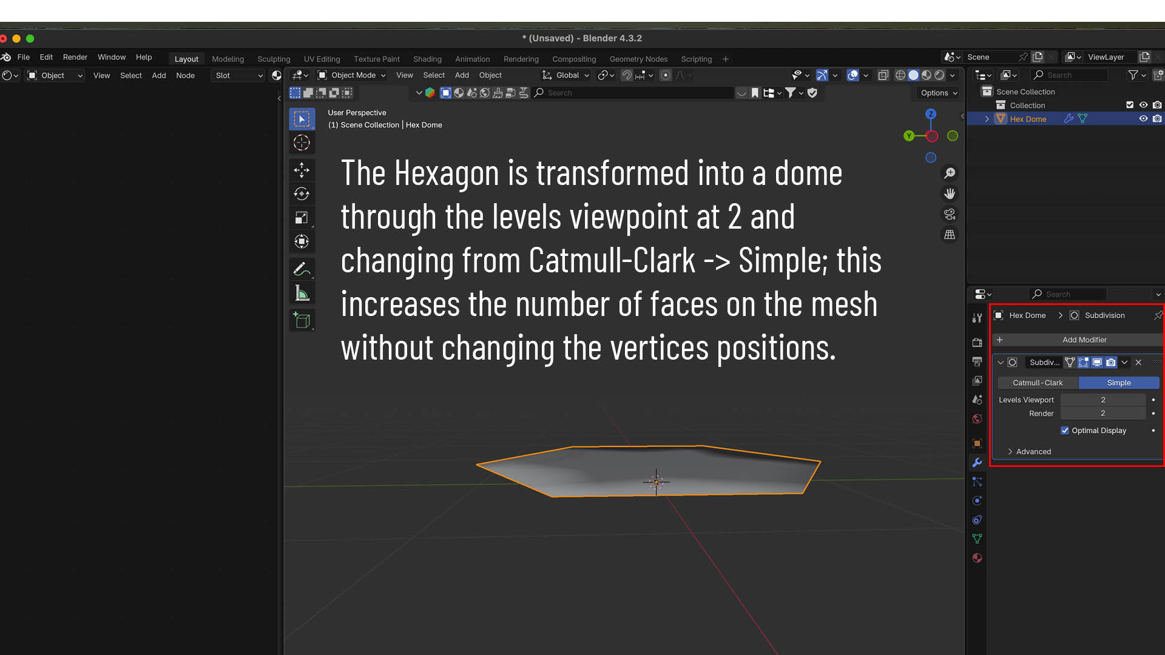Click the camera view navigation icon
Viewport: 1165px width, 655px height.
click(x=950, y=214)
